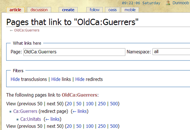Click the What links here legend
The height and width of the screenshot is (130, 190).
(x=27, y=43)
